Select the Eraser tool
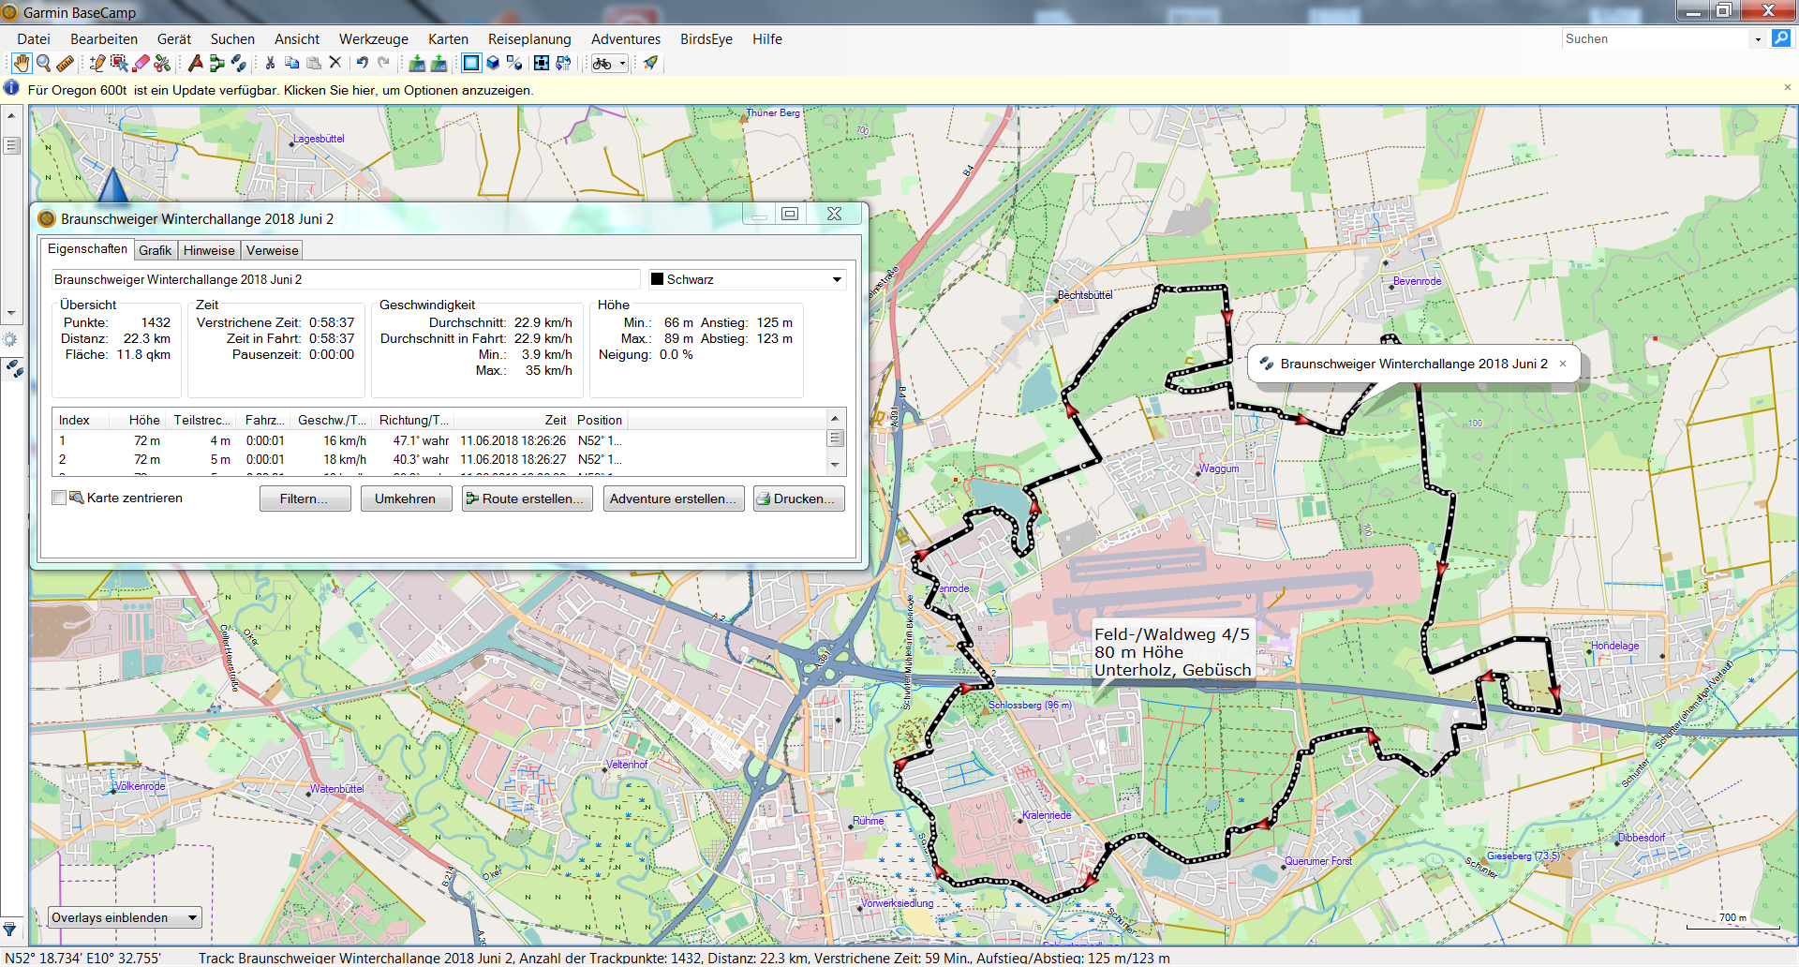The image size is (1799, 967). point(141,64)
